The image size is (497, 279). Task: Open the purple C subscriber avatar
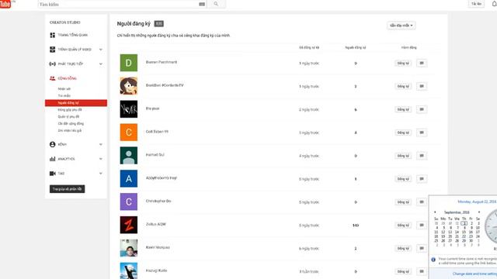point(129,201)
